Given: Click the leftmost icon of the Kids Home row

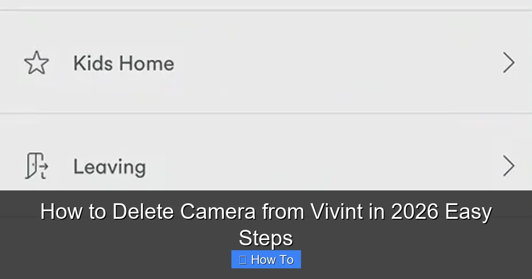Looking at the screenshot, I should click(37, 63).
